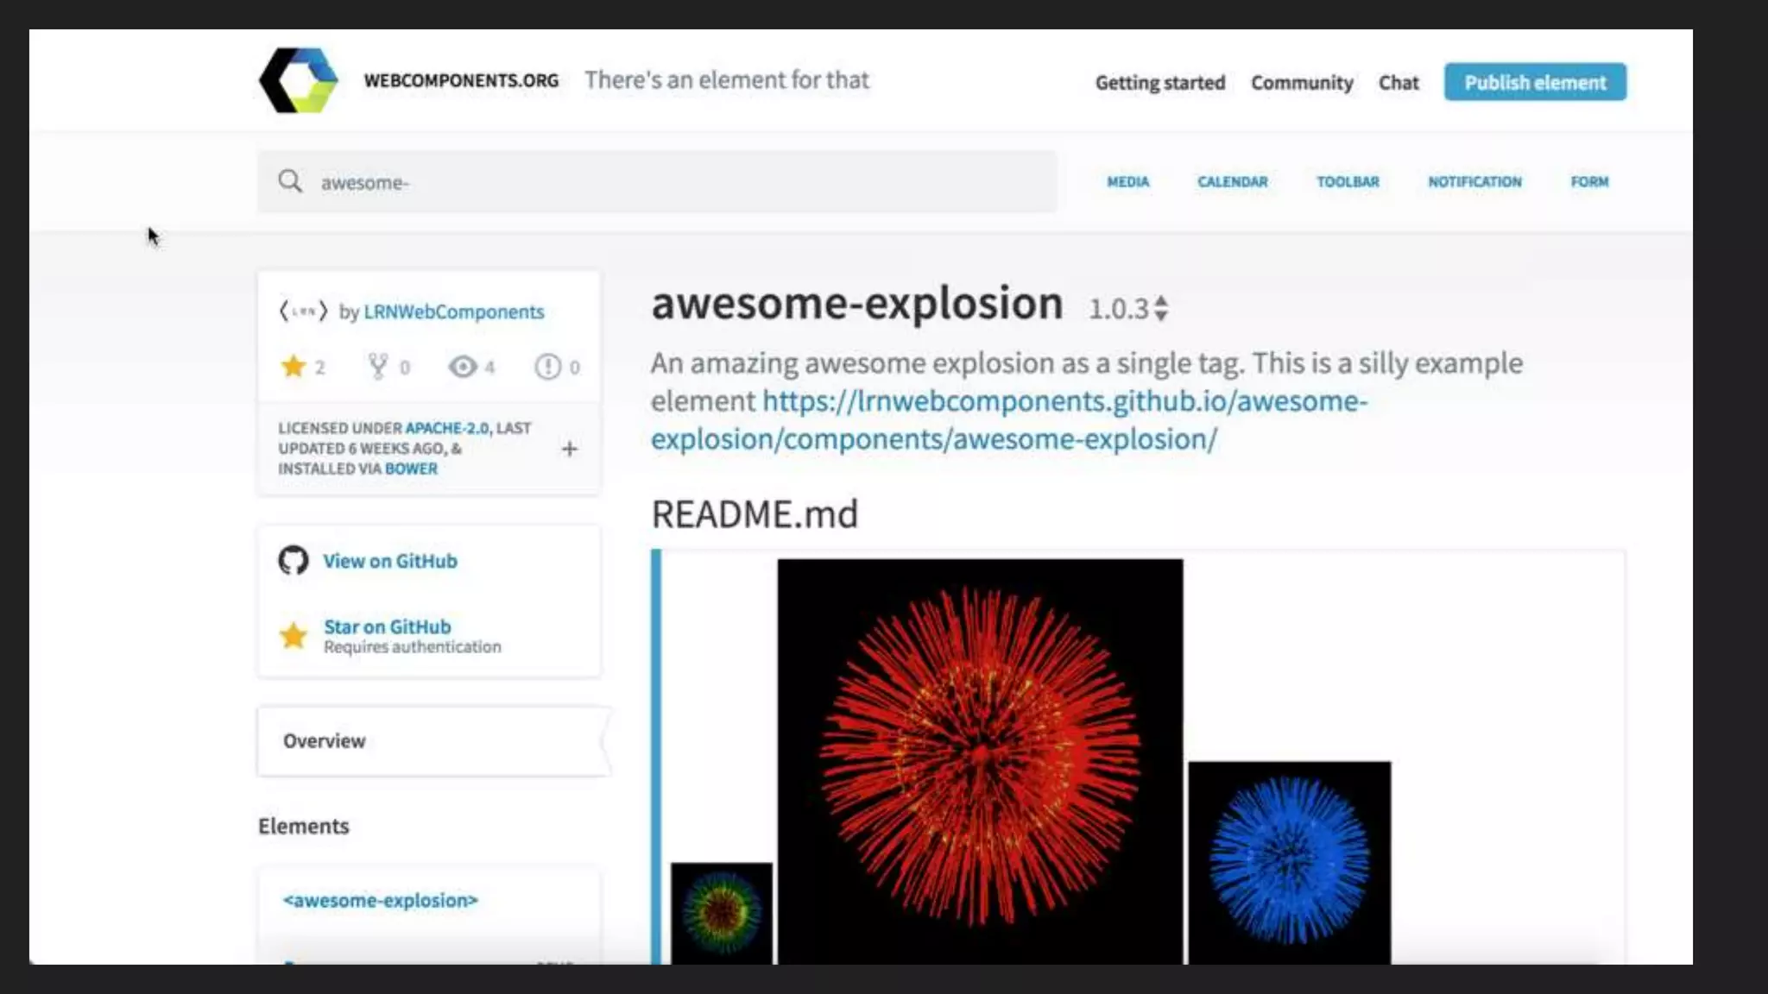Filter by the CALENDAR tag

(1232, 182)
